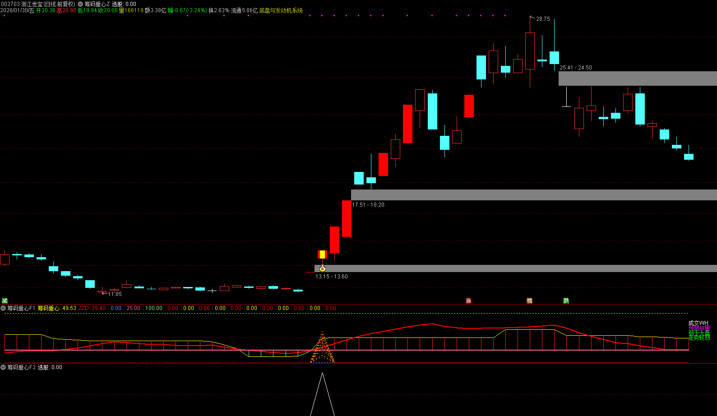Click the 幅-0.67(-3.24%) change value
The width and height of the screenshot is (717, 416).
[x=187, y=10]
